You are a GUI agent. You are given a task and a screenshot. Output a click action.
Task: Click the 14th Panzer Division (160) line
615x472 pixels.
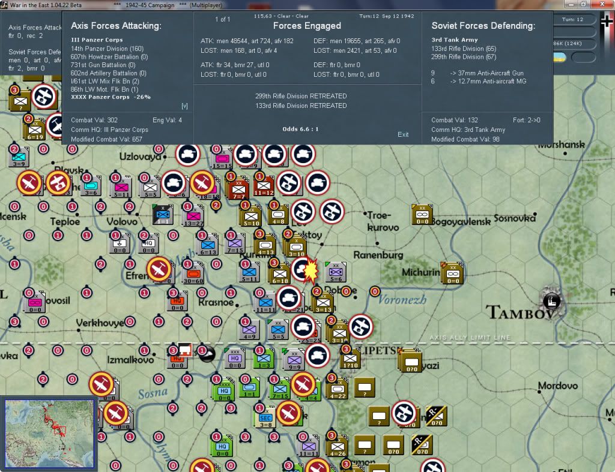[107, 49]
